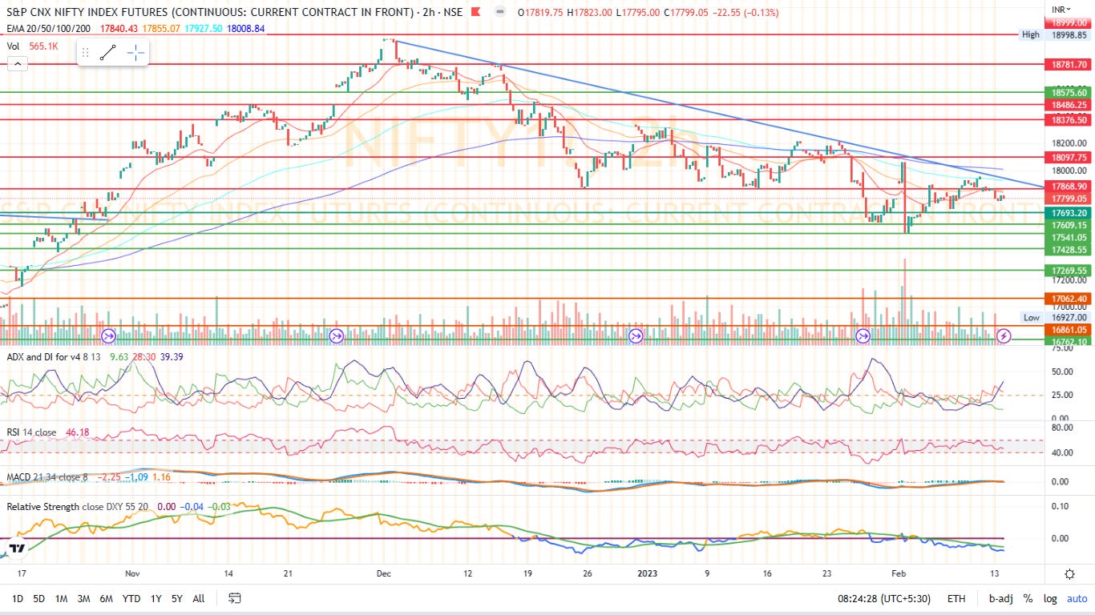Click the 18097.75 red price label
Image resolution: width=1095 pixels, height=615 pixels.
point(1069,158)
